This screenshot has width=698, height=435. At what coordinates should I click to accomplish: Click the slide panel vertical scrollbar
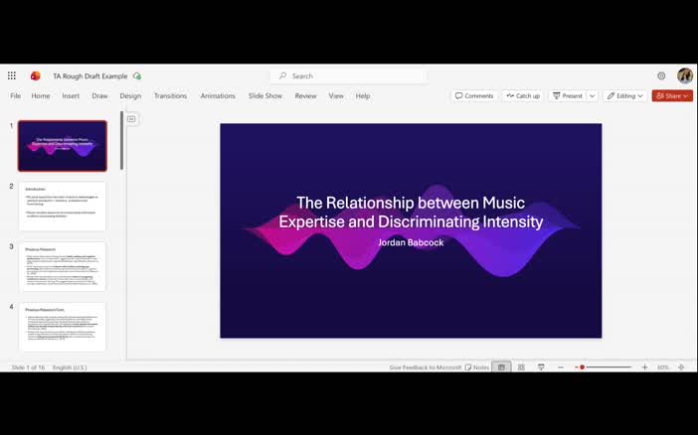pyautogui.click(x=121, y=140)
